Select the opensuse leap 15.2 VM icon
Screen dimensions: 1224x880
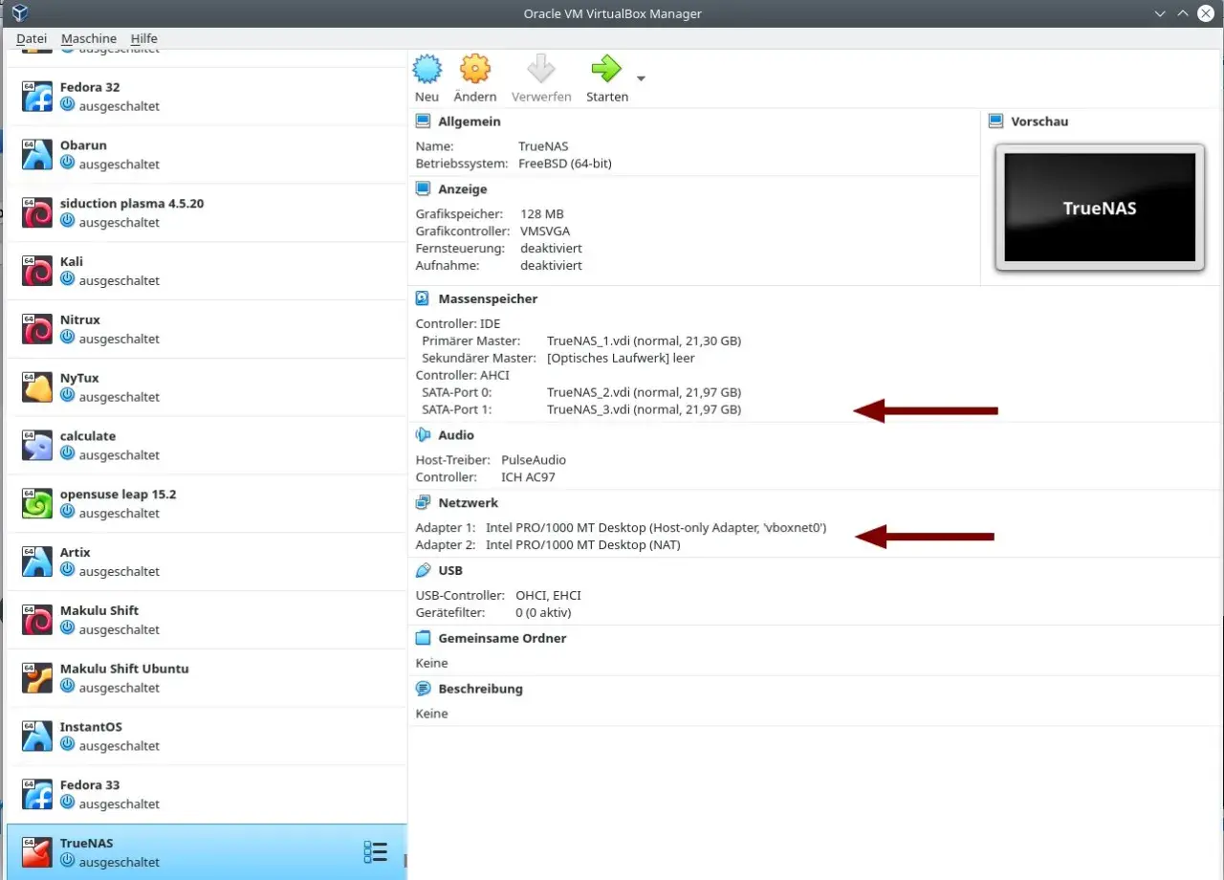[37, 504]
